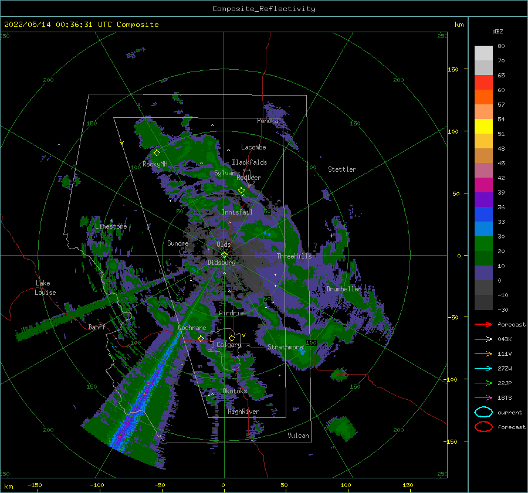Viewport: 528px width, 493px height.
Task: Click the 2022/05/14 00:36:31 UTC timestamp
Action: coord(81,25)
